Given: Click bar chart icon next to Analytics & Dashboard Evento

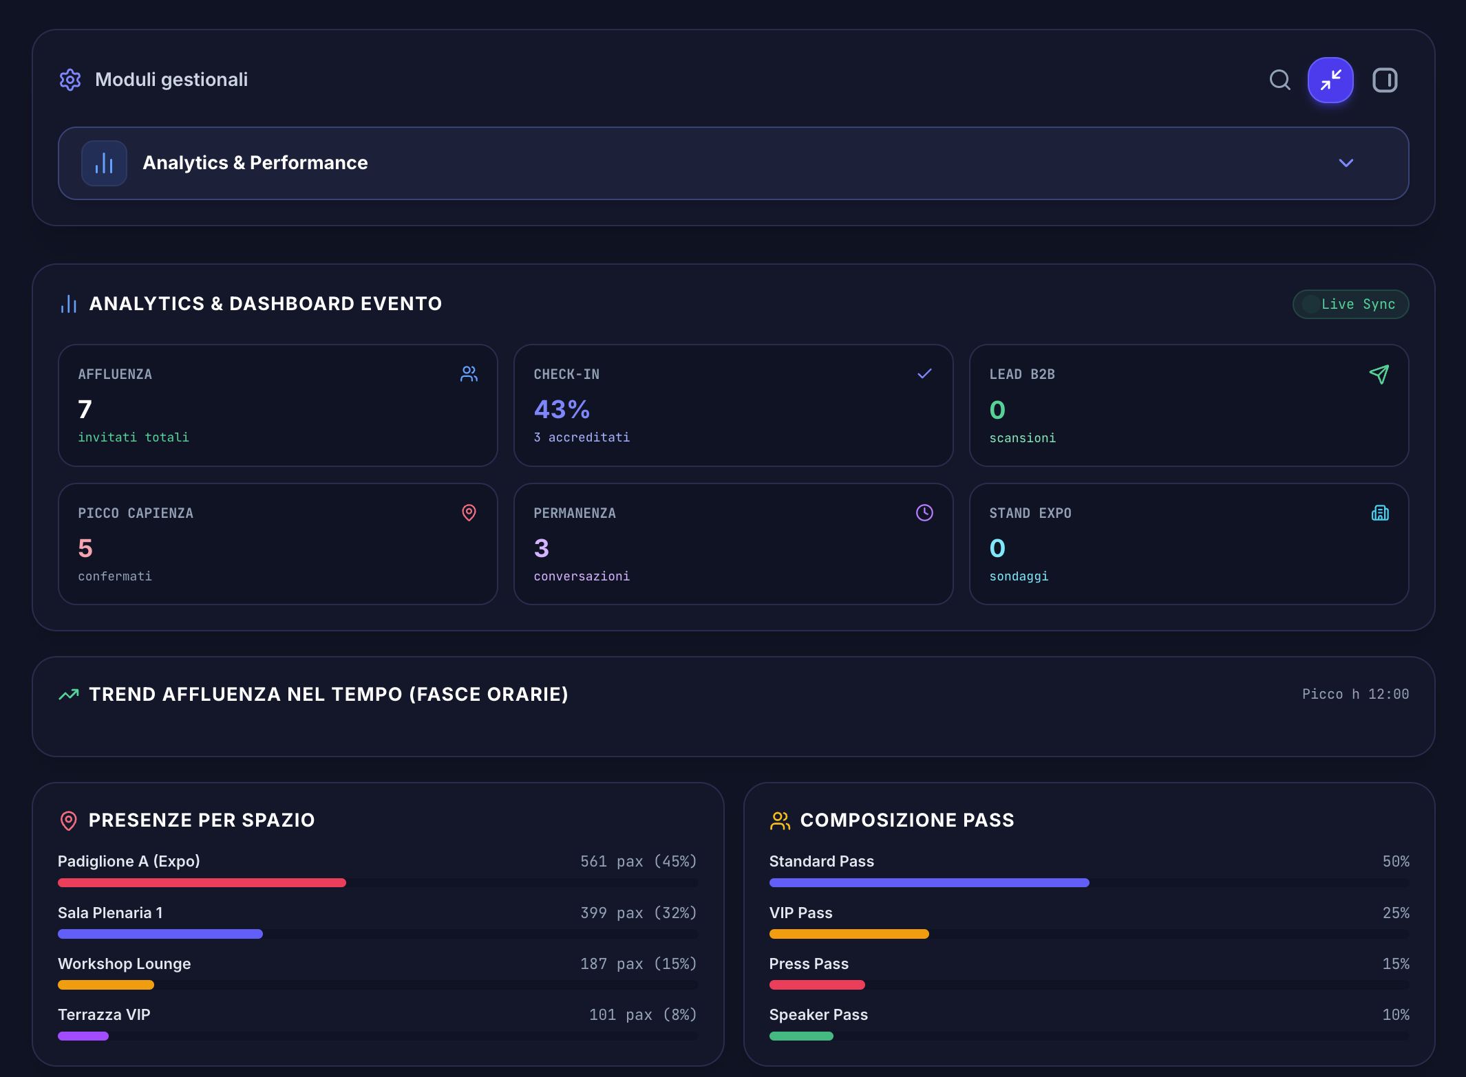Looking at the screenshot, I should coord(69,304).
